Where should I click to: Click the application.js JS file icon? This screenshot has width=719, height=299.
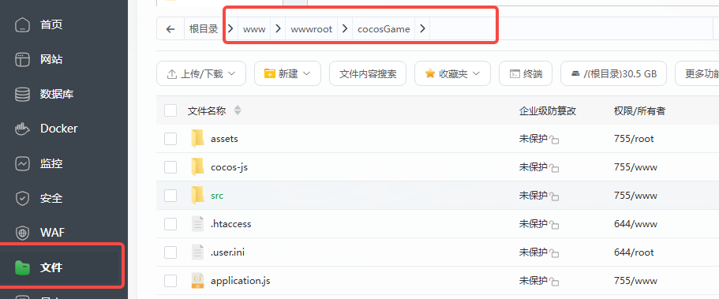(197, 281)
